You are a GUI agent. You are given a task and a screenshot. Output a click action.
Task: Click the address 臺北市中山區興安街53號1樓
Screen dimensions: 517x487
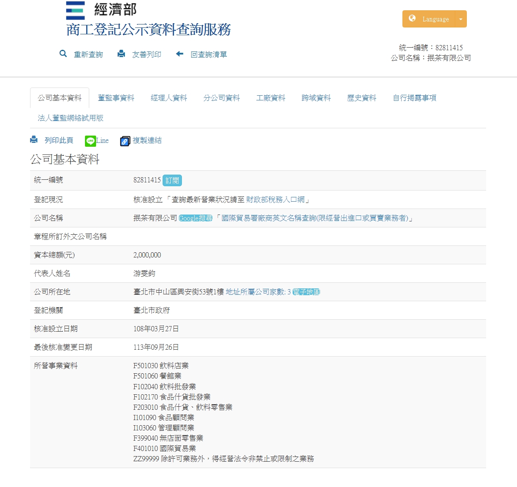[179, 292]
